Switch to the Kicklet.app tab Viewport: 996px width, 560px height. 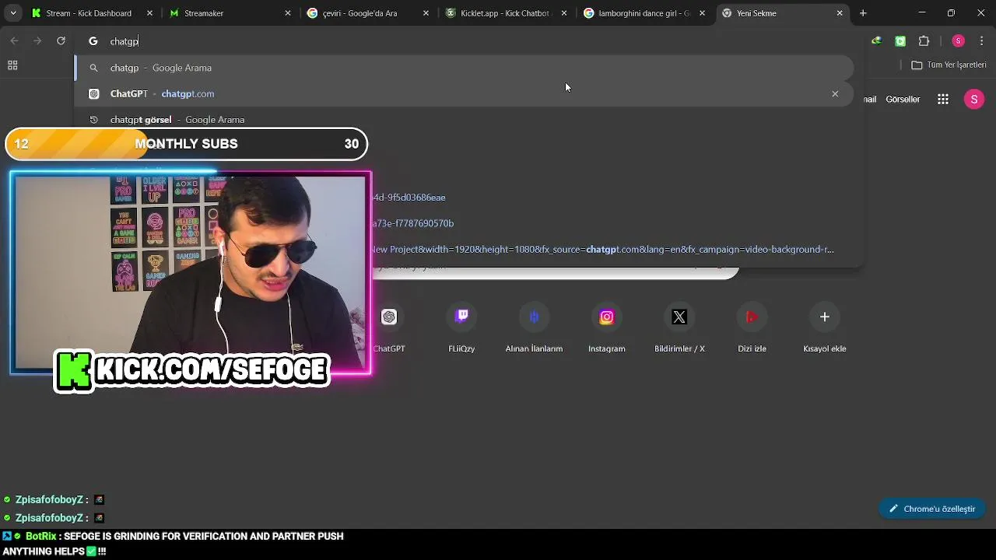[x=506, y=13]
